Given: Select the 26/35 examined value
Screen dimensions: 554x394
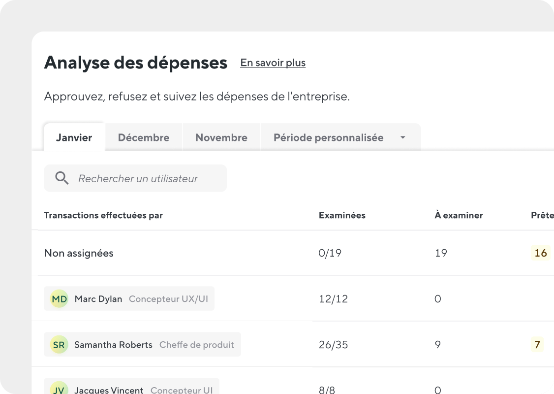Looking at the screenshot, I should coord(333,344).
